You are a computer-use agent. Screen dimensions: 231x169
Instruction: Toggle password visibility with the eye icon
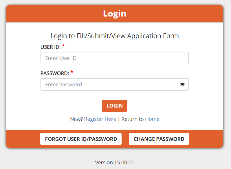coord(182,84)
